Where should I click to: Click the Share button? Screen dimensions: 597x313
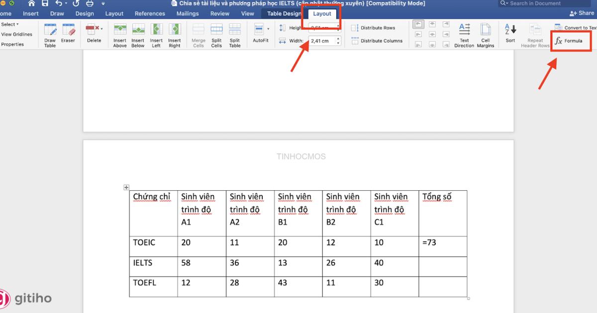(582, 13)
